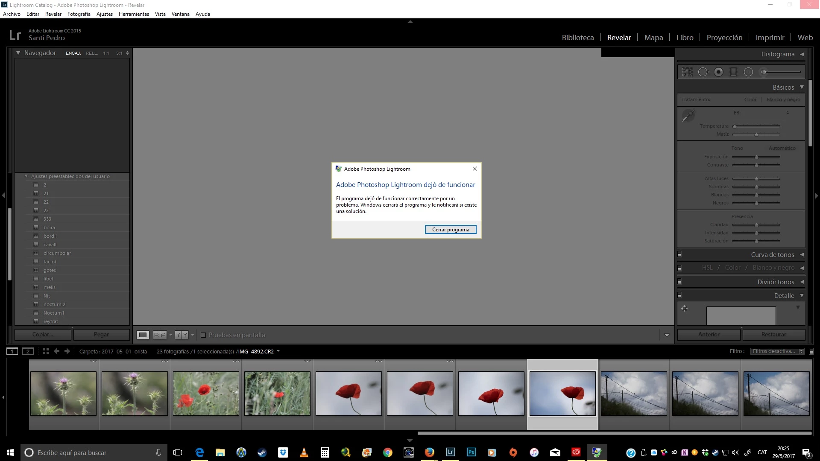
Task: Collapse the Navegador panel
Action: tap(18, 53)
